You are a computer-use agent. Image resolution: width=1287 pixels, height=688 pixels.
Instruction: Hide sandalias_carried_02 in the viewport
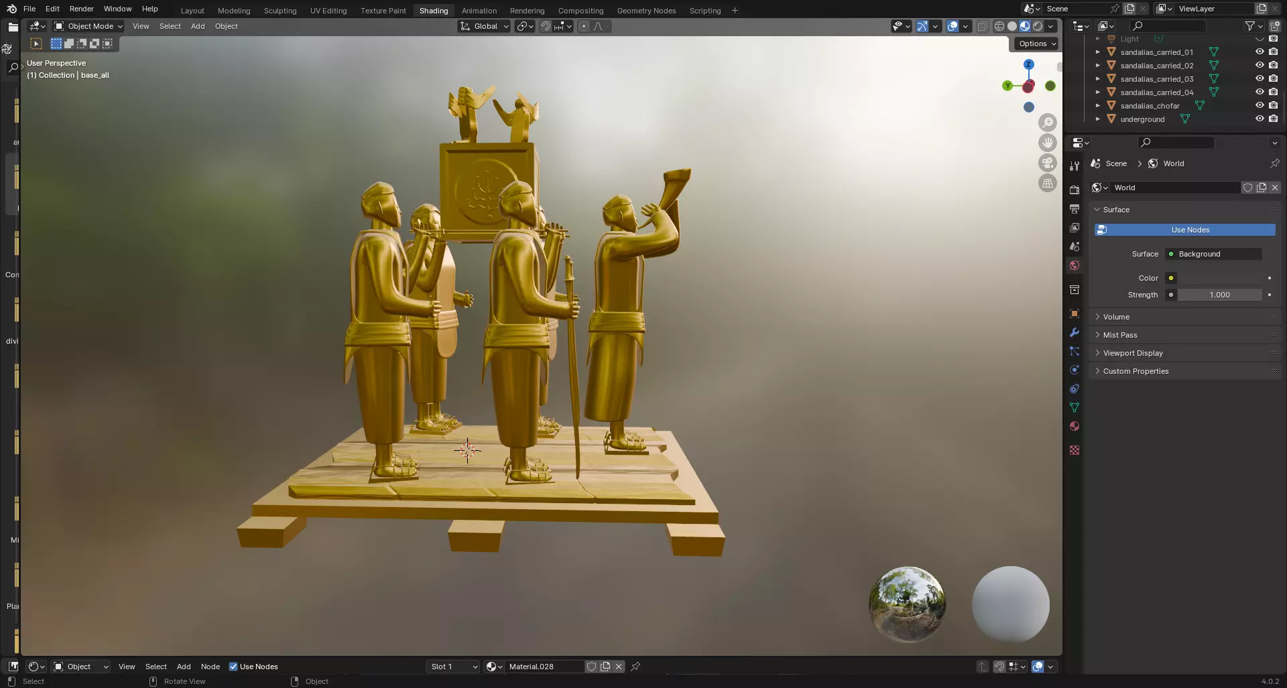click(x=1260, y=65)
